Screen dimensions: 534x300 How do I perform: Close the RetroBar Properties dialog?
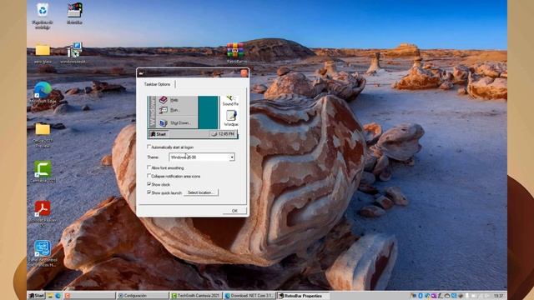click(x=244, y=72)
